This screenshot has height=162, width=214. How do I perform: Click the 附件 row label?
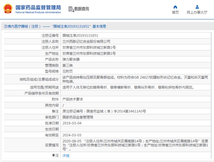[x=55, y=99]
